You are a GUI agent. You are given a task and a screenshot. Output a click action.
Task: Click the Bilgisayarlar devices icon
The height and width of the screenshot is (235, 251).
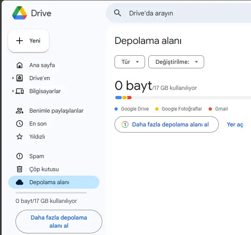pos(20,91)
